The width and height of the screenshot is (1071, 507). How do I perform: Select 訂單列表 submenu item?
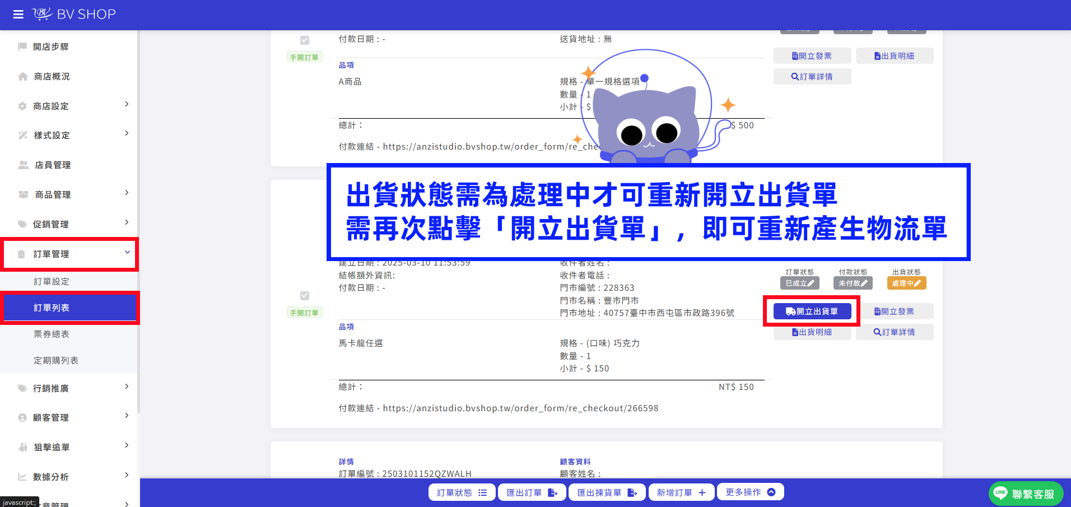pos(70,308)
